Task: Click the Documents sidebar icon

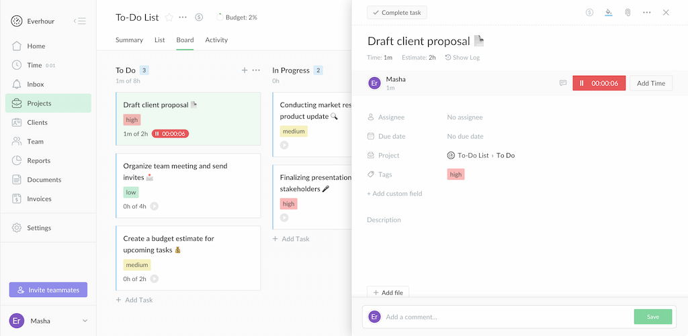Action: coord(17,180)
